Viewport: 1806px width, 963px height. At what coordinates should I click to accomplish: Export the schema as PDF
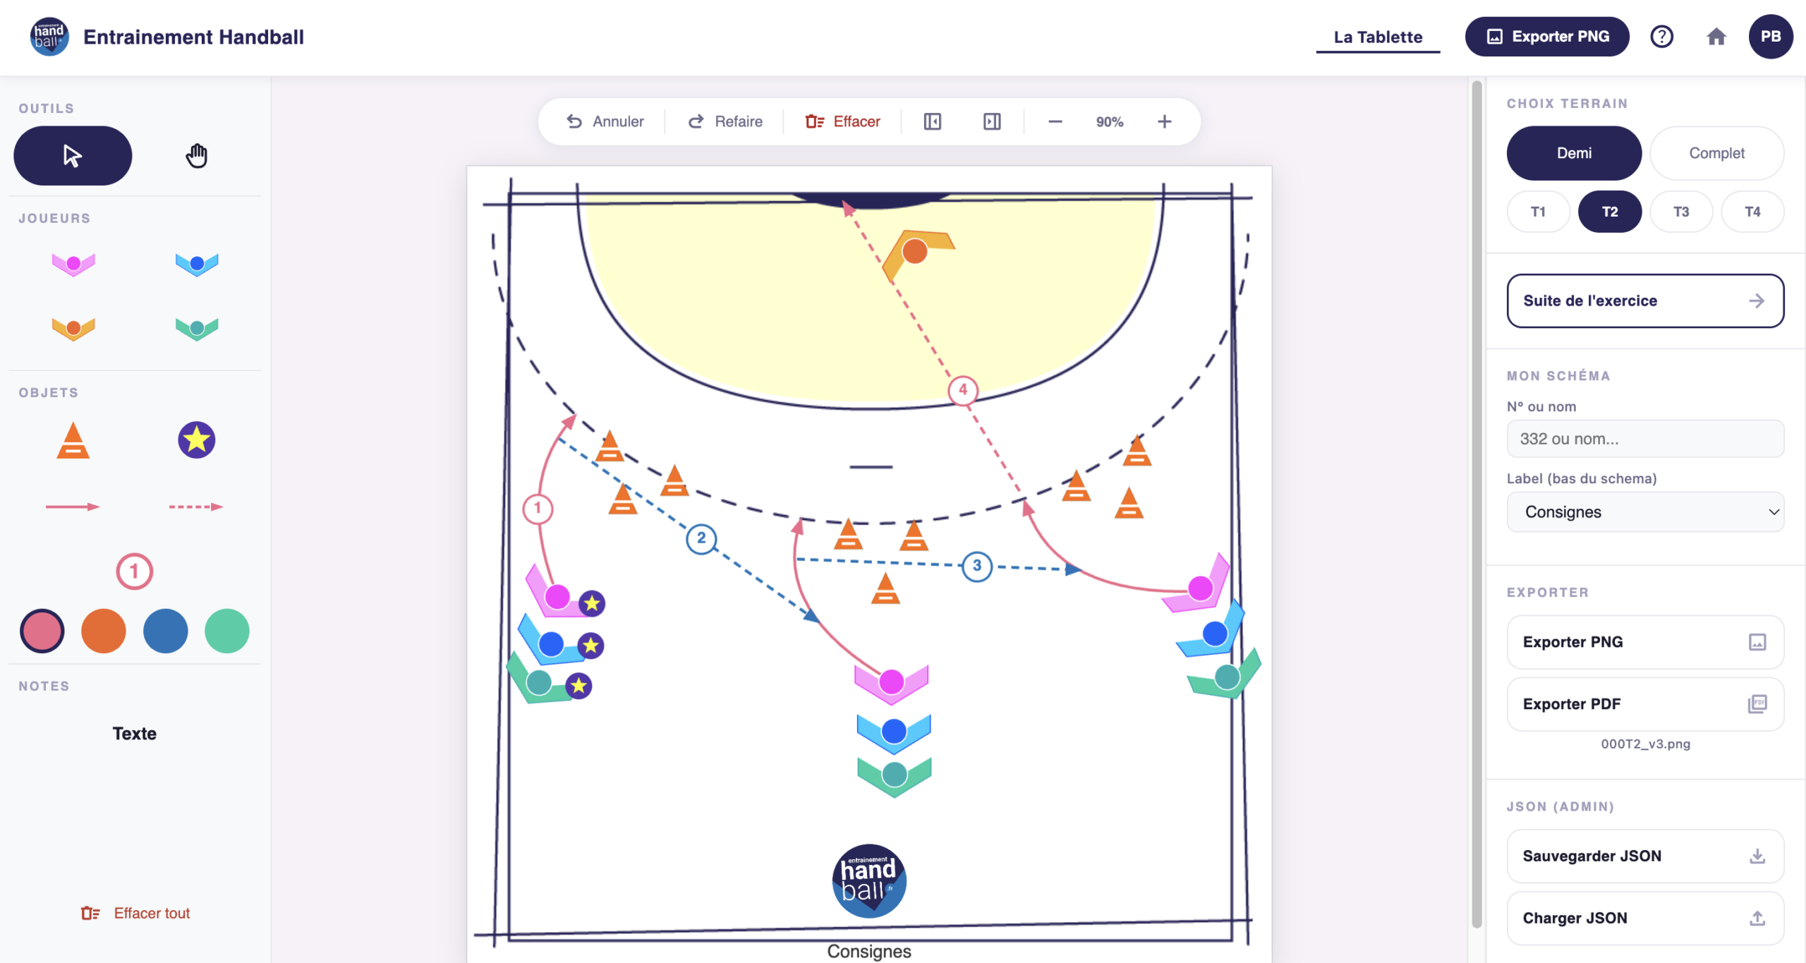tap(1645, 703)
